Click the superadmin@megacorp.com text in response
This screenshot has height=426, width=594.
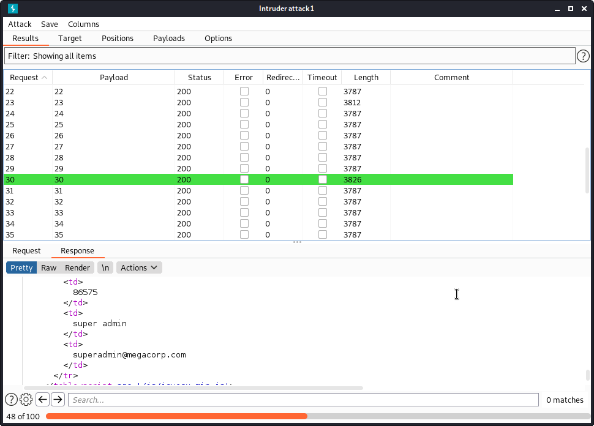pyautogui.click(x=129, y=355)
